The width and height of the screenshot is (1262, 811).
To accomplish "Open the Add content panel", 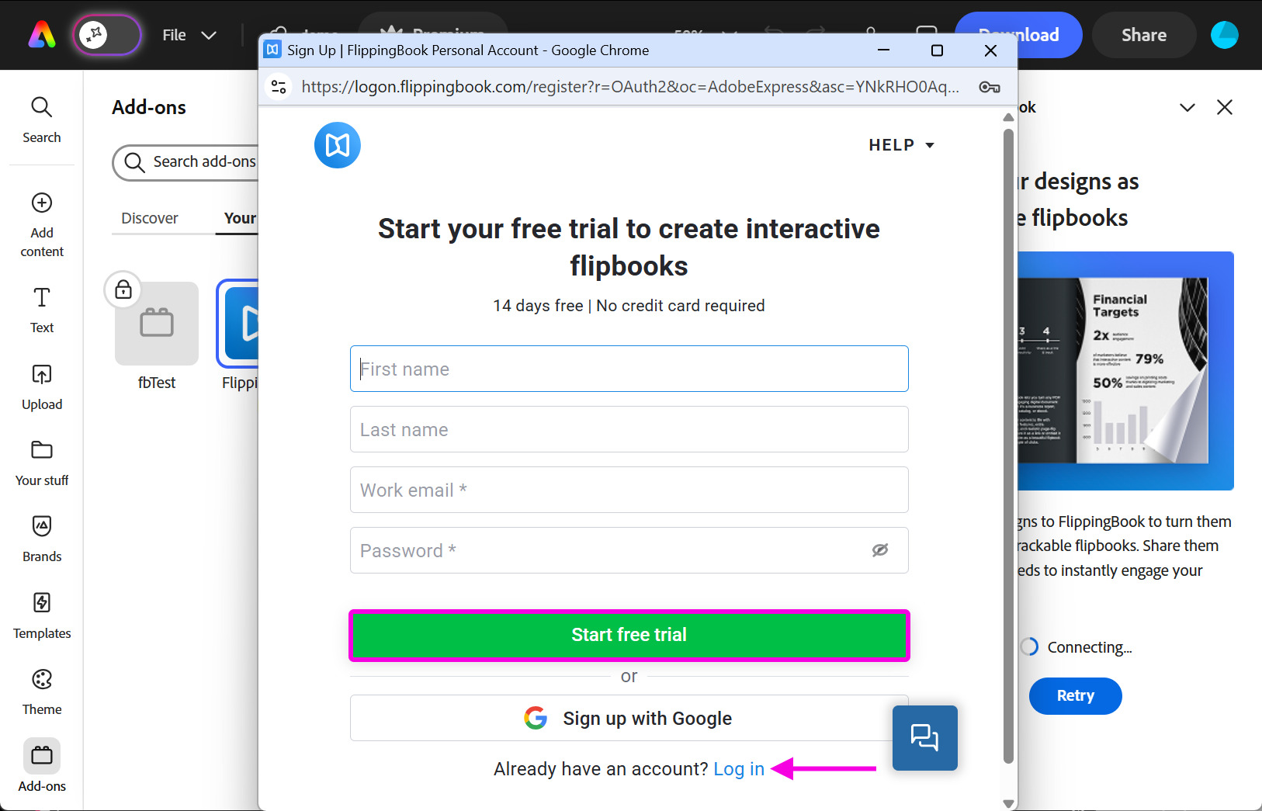I will [x=41, y=224].
